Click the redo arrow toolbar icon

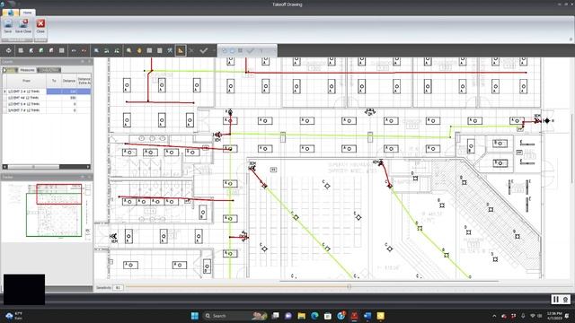(84, 50)
